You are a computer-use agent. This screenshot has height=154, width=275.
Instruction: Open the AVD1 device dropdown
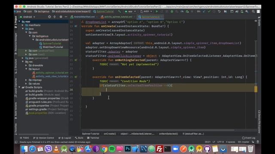click(x=146, y=12)
